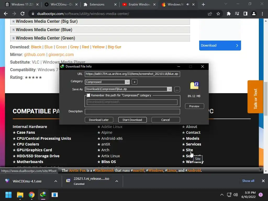Click the Start Download button
This screenshot has height=201, width=268.
tap(132, 120)
